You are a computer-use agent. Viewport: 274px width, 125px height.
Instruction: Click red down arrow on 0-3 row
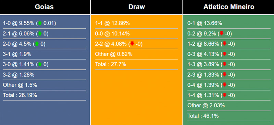[225, 54]
